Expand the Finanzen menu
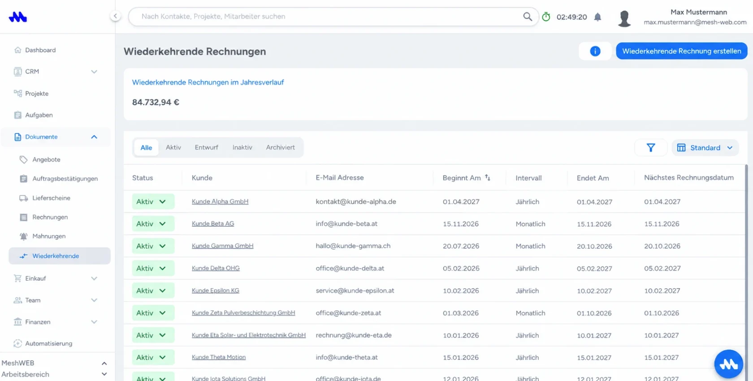This screenshot has width=753, height=381. point(94,322)
